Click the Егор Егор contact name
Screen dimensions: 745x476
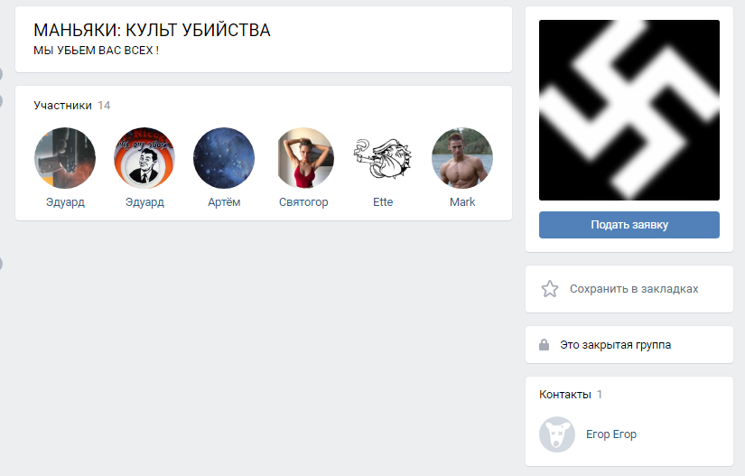click(x=611, y=434)
